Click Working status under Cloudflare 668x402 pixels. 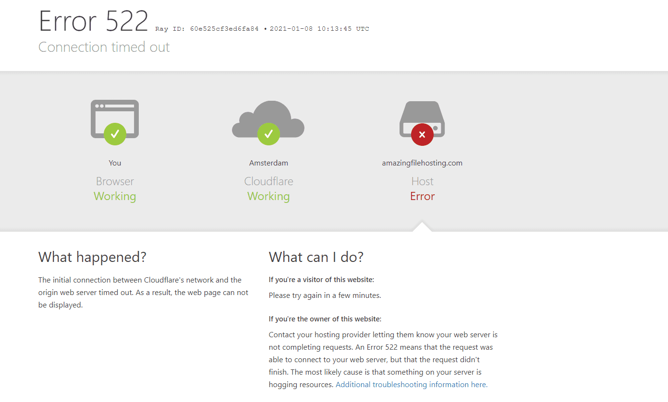pyautogui.click(x=268, y=196)
